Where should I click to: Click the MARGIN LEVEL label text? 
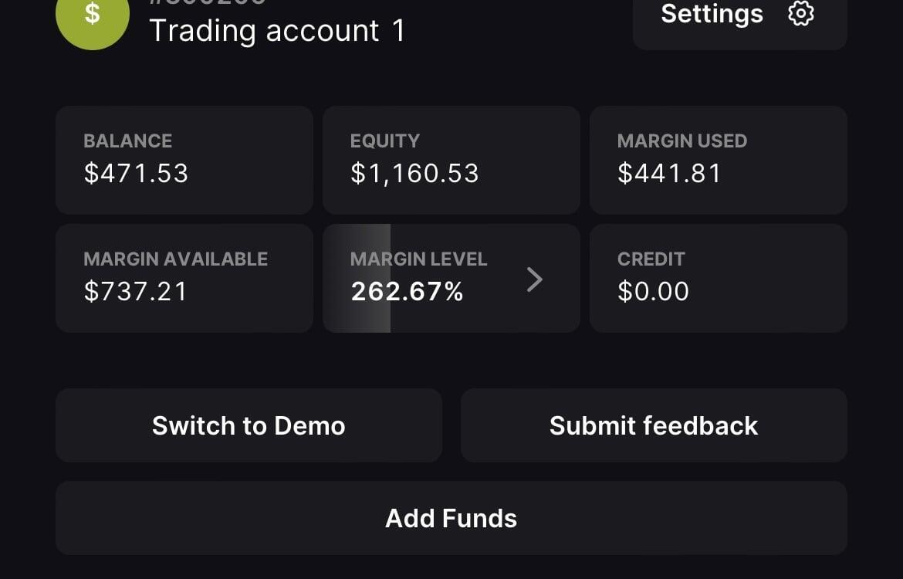(418, 259)
